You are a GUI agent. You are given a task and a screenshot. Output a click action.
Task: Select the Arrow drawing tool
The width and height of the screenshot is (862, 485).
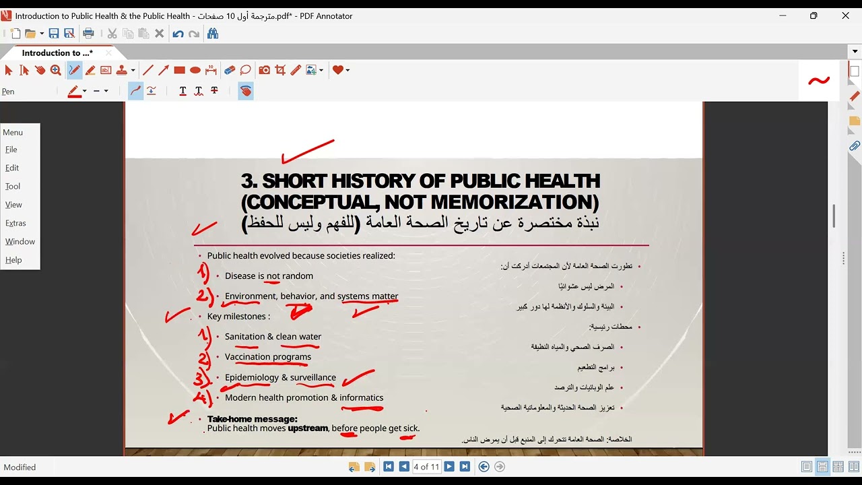coord(164,70)
